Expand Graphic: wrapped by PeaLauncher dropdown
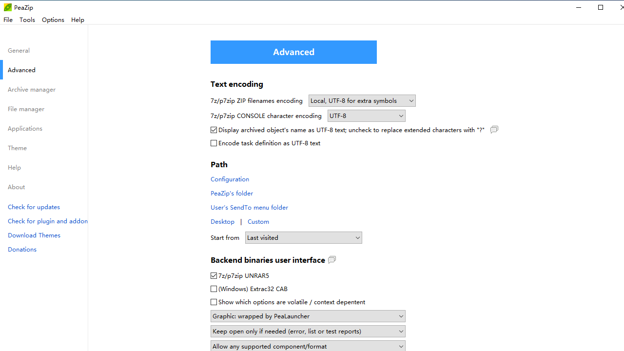This screenshot has height=351, width=624. point(308,316)
